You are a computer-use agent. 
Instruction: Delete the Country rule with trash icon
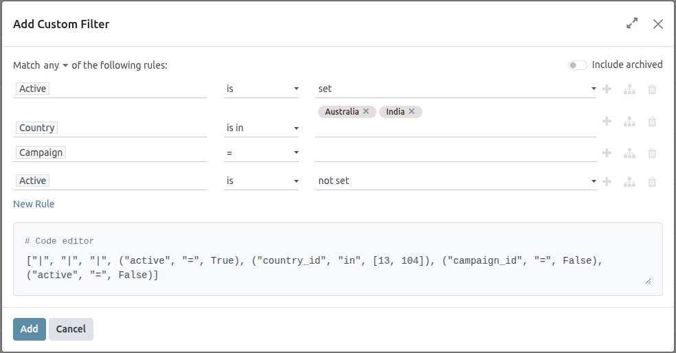coord(652,122)
